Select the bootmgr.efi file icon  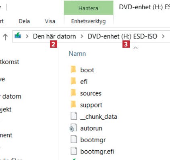(x=74, y=151)
